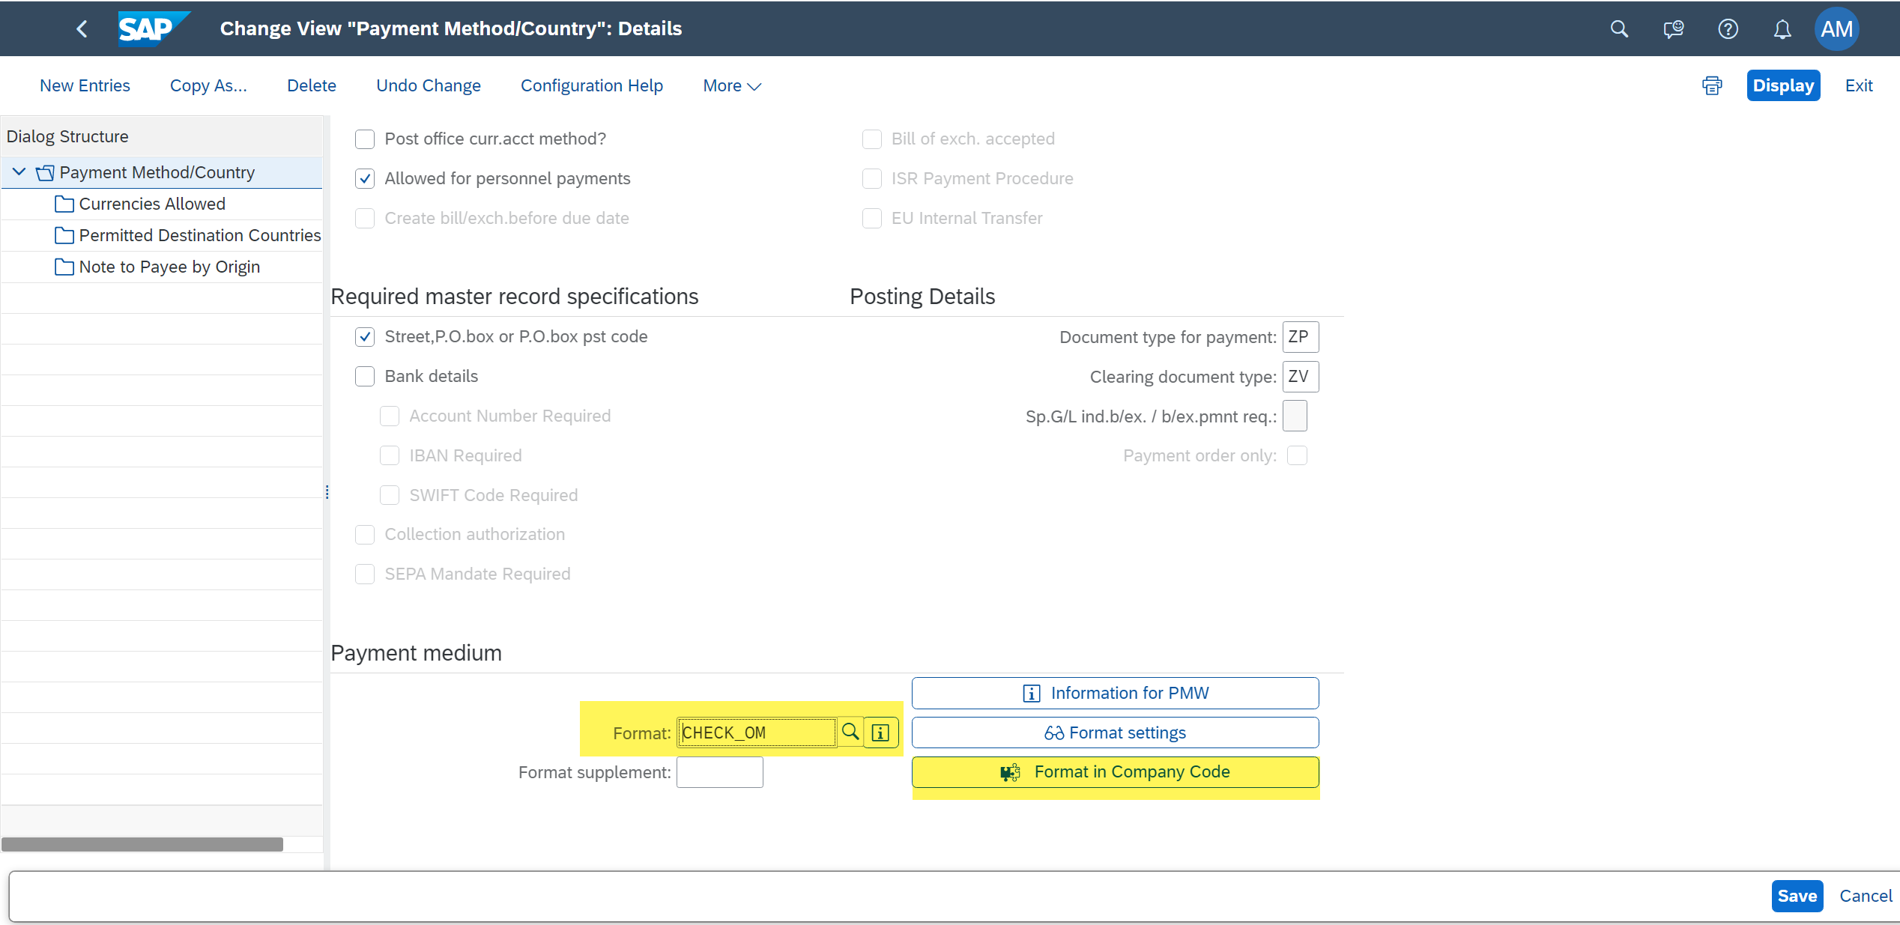The image size is (1900, 925).
Task: Click Copy As... in toolbar
Action: click(x=208, y=85)
